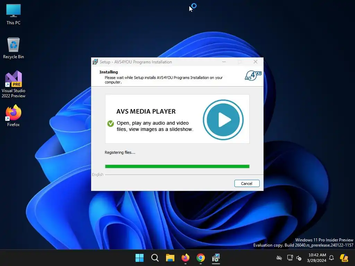Select the Firefox desktop shortcut
This screenshot has height=266, width=355.
pyautogui.click(x=14, y=116)
